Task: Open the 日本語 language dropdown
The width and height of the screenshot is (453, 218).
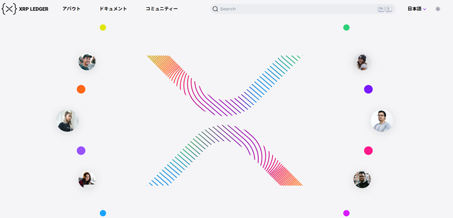Action: [417, 9]
